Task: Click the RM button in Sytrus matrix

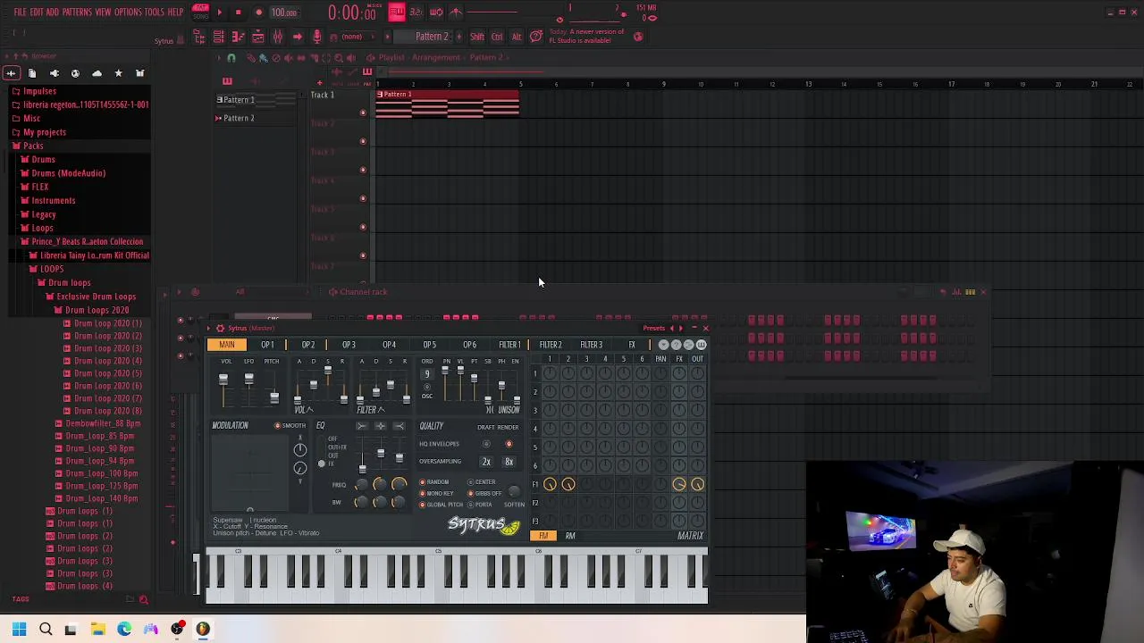Action: [x=570, y=536]
